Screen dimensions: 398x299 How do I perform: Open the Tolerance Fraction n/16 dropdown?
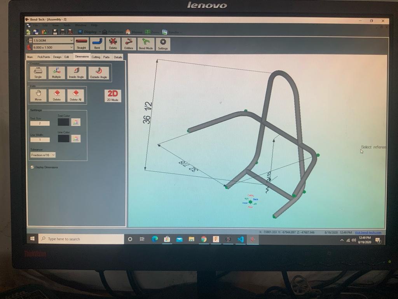point(43,155)
